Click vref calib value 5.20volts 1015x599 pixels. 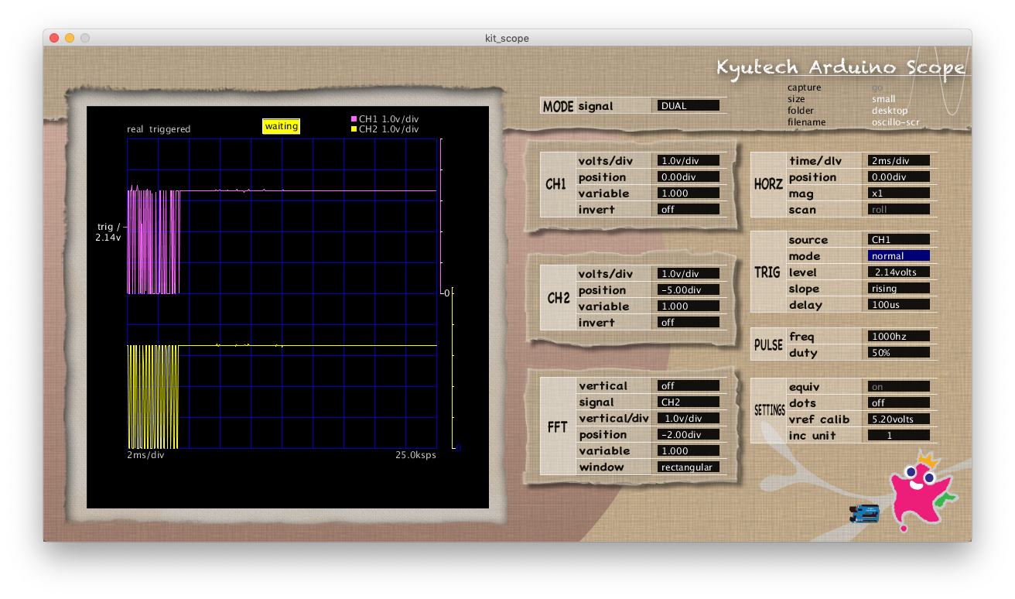pyautogui.click(x=899, y=419)
